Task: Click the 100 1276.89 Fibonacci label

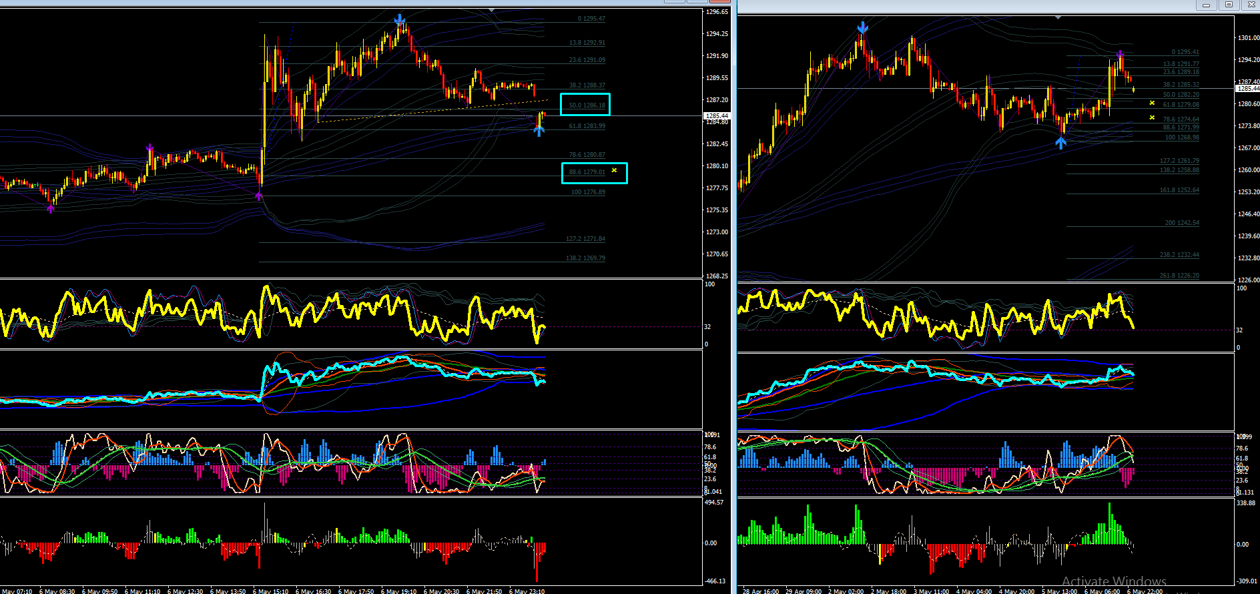Action: [588, 192]
